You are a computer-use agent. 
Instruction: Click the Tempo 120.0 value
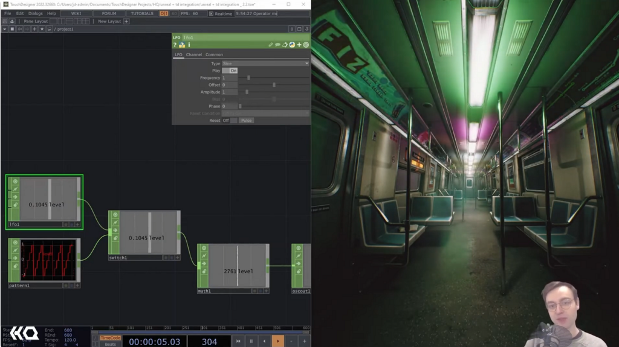tap(70, 340)
